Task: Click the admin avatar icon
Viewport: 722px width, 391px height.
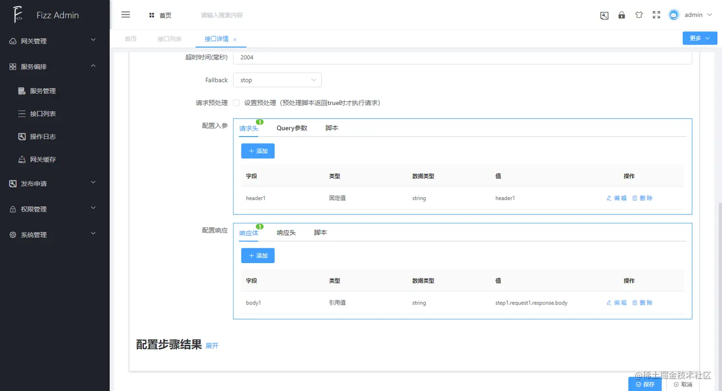Action: click(674, 15)
